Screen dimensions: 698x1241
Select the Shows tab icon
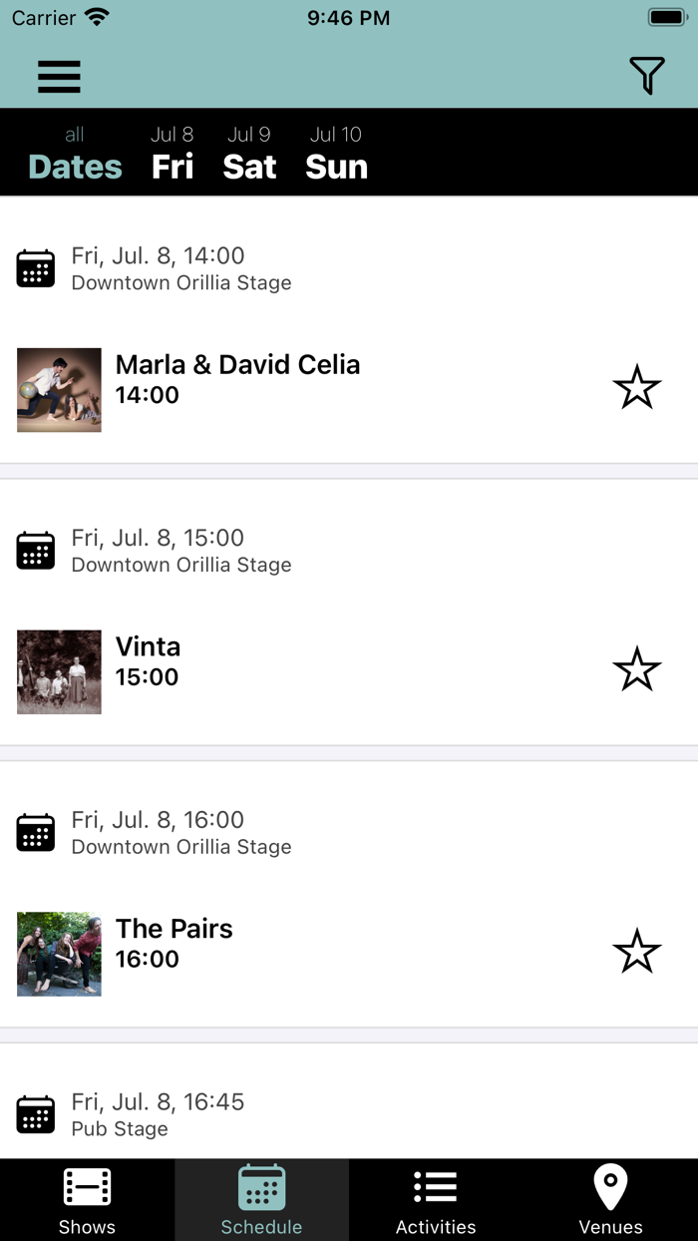pos(87,1198)
